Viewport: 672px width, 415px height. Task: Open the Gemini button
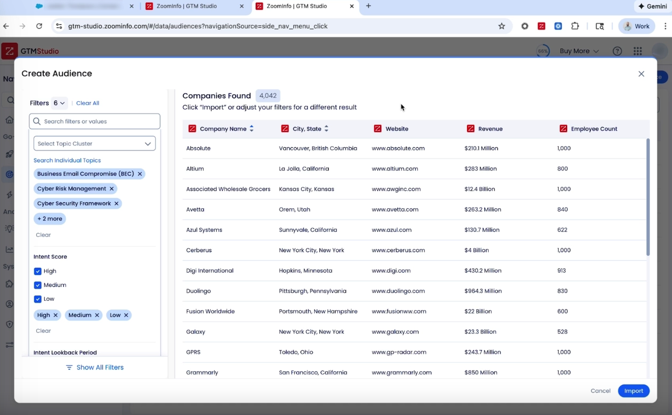[653, 6]
